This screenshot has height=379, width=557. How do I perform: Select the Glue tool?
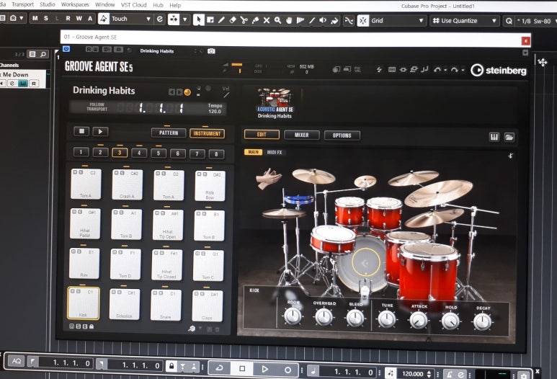tap(255, 21)
